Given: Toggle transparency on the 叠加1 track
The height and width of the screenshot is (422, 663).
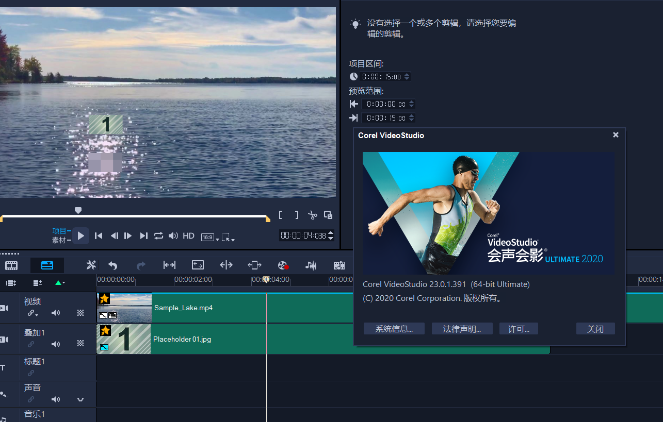Looking at the screenshot, I should tap(80, 343).
